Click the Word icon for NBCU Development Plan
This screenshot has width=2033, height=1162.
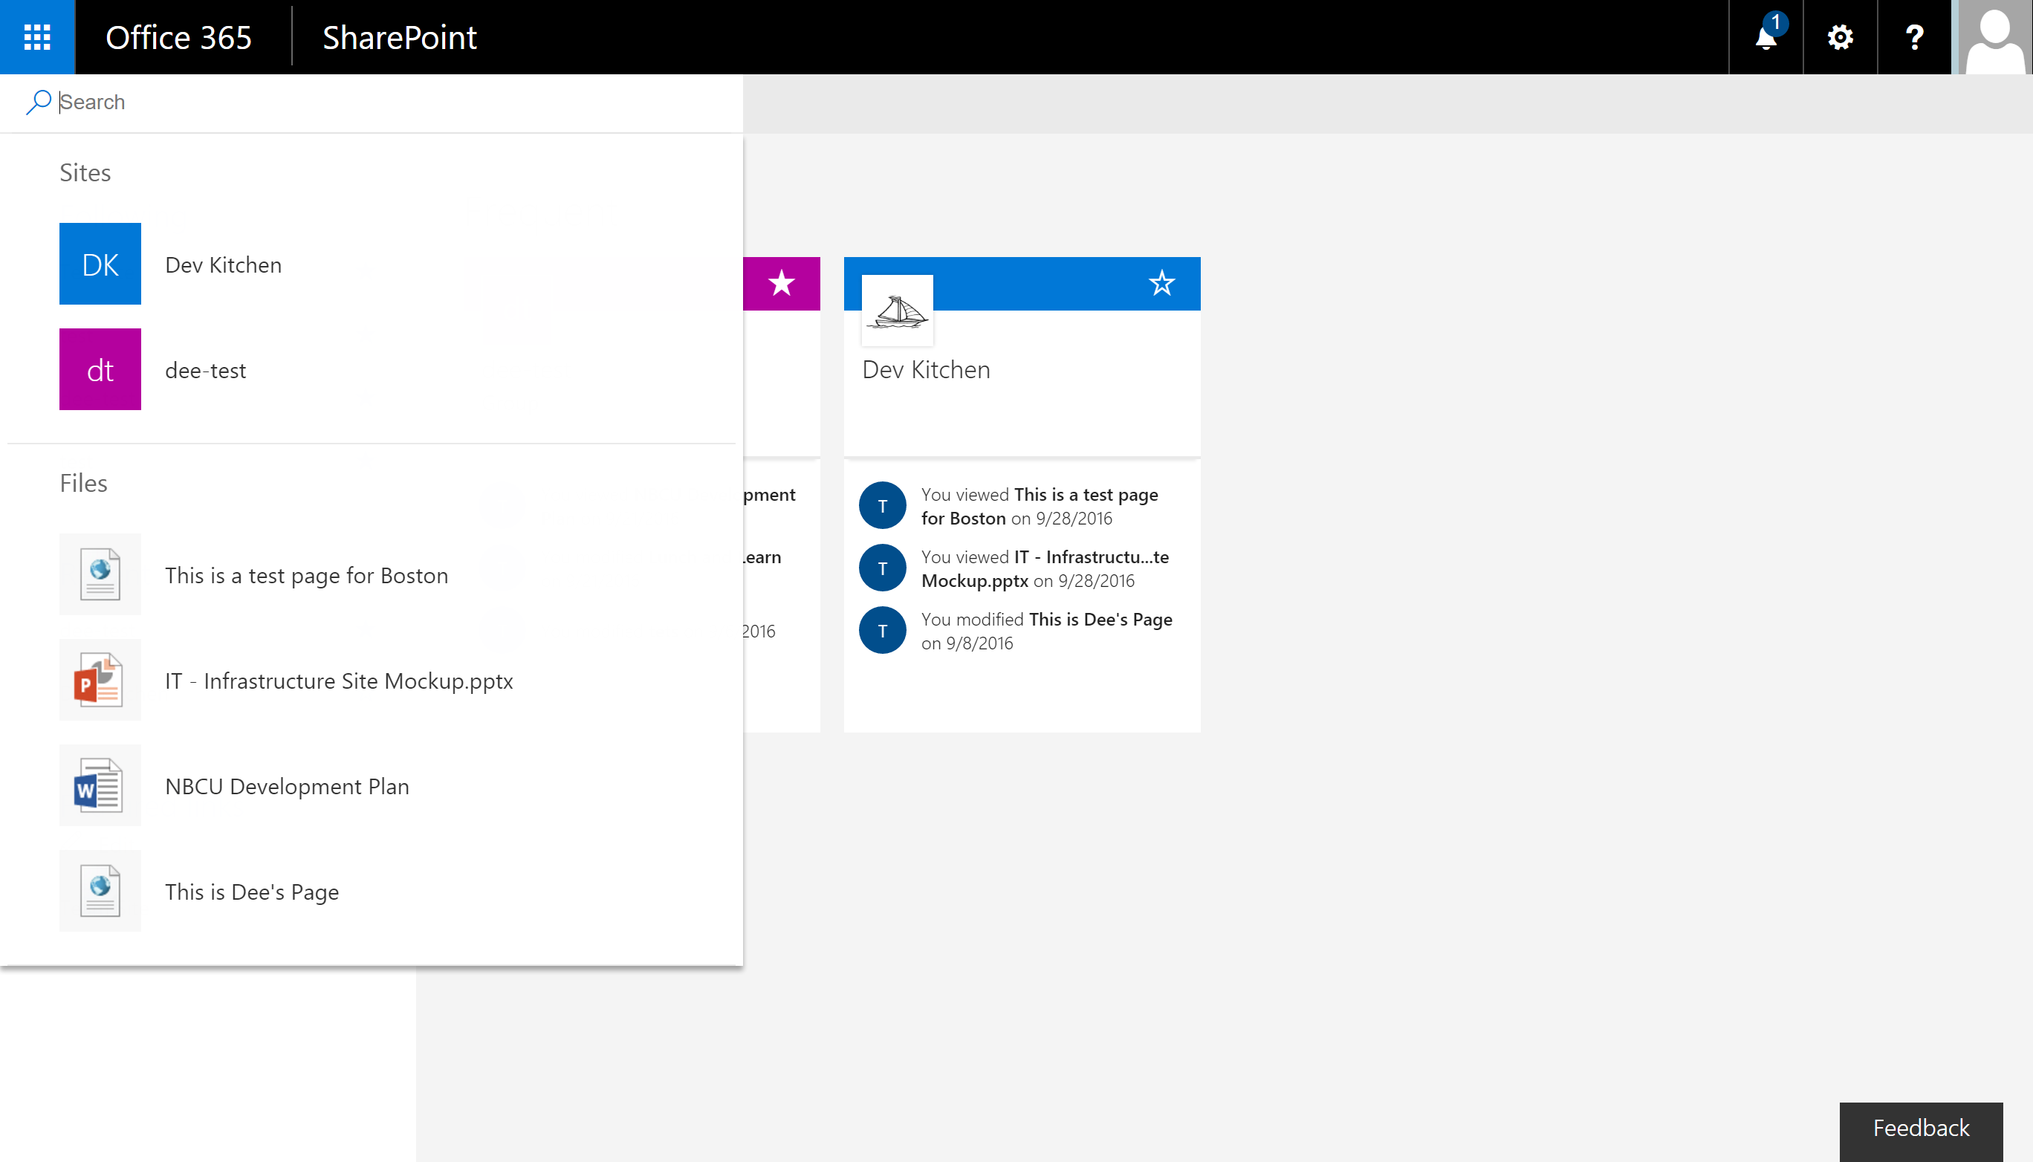tap(100, 785)
